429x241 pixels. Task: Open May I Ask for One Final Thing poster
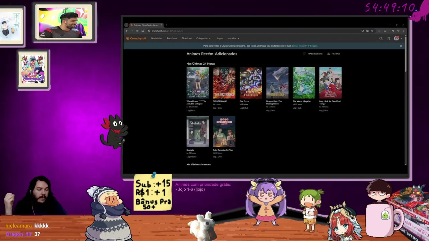pyautogui.click(x=330, y=83)
